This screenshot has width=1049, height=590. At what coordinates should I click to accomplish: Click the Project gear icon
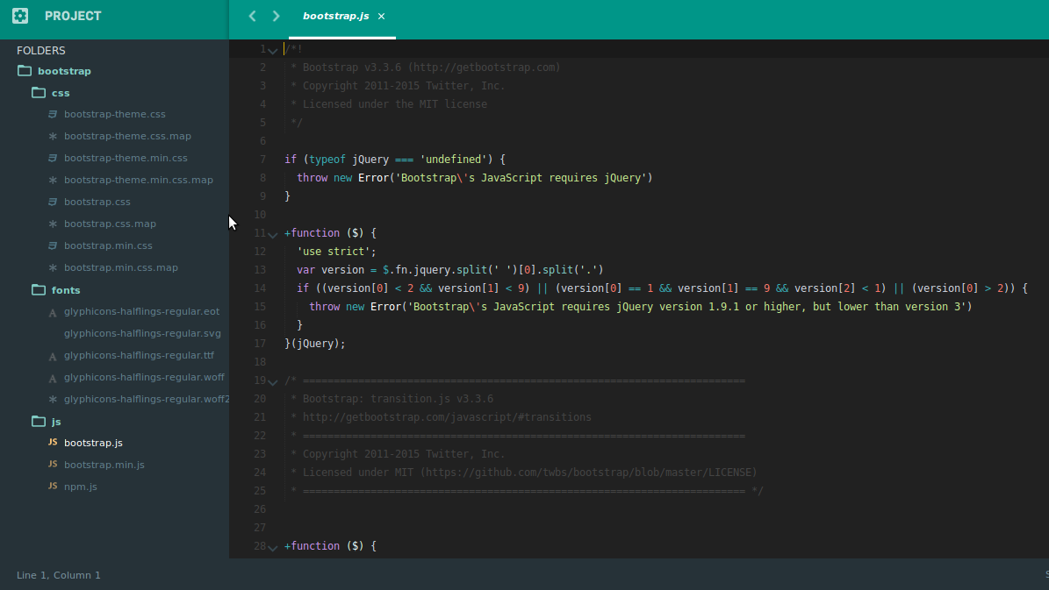point(20,16)
